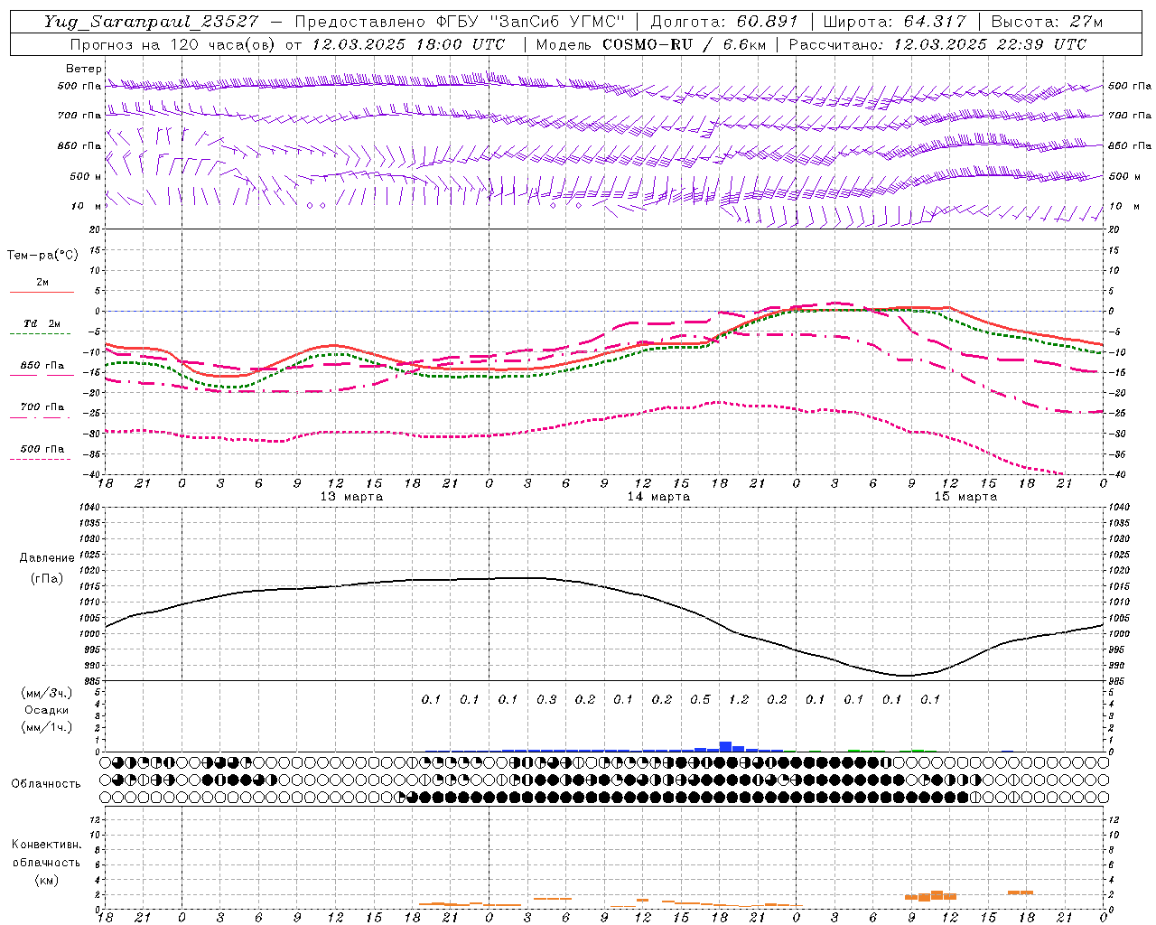Click the 0.5 precipitation value
This screenshot has height=925, width=1156.
[x=700, y=700]
